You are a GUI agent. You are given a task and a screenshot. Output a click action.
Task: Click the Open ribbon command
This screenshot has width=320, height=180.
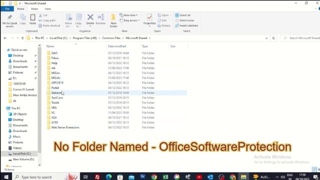(x=164, y=15)
